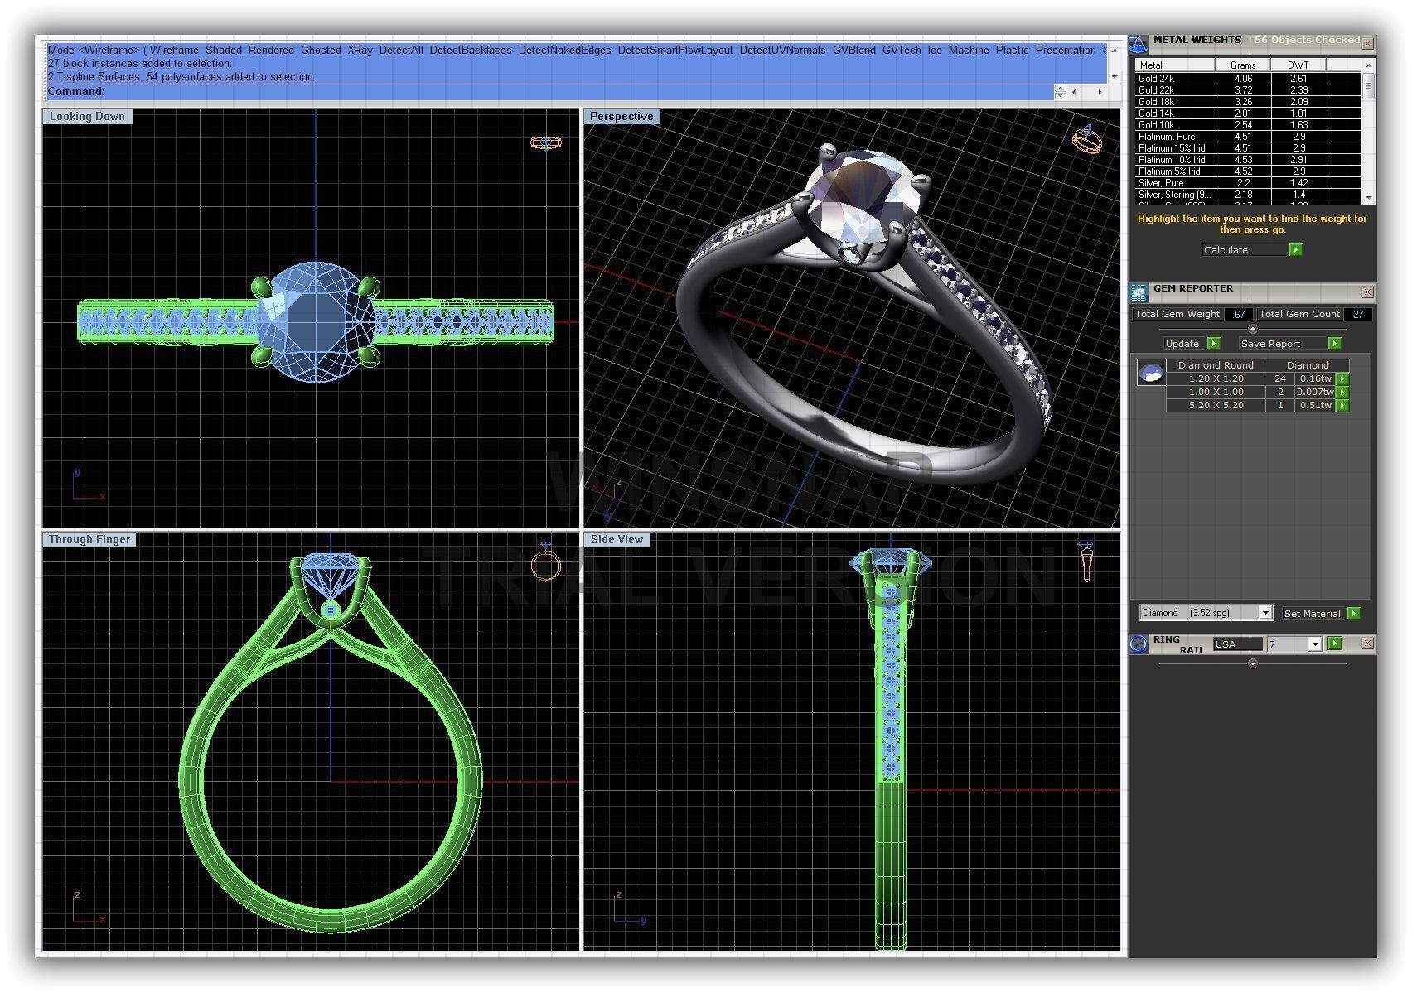Open the Diamond (3.52 spg) material dropdown
Viewport: 1412px width, 993px height.
click(x=1265, y=613)
